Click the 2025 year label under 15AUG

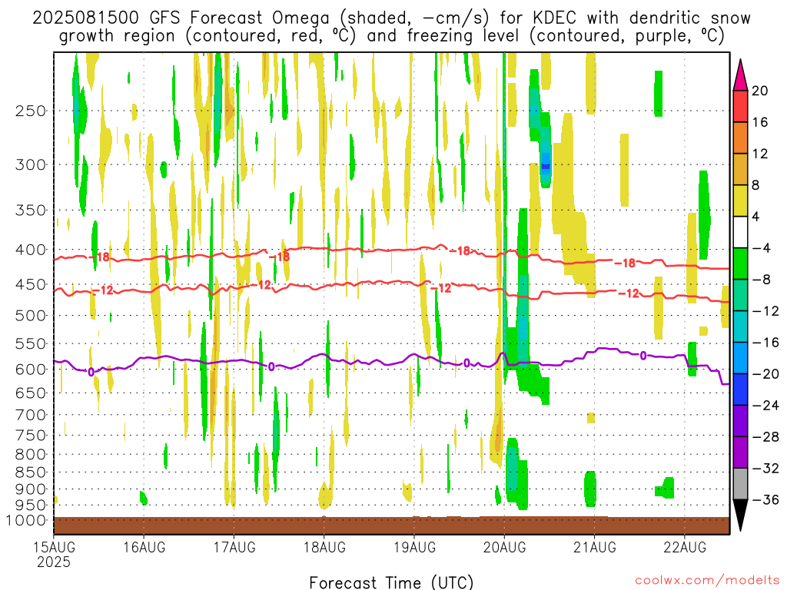click(x=54, y=562)
